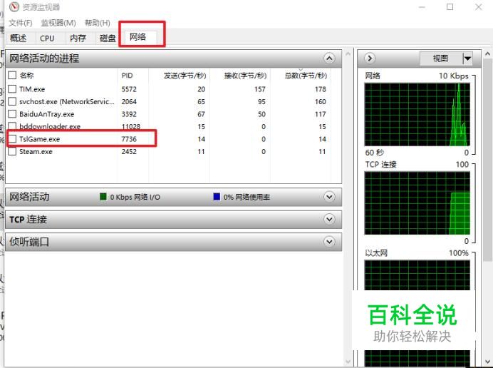
Task: Click the Resource Monitor app icon in title bar
Action: click(x=14, y=7)
